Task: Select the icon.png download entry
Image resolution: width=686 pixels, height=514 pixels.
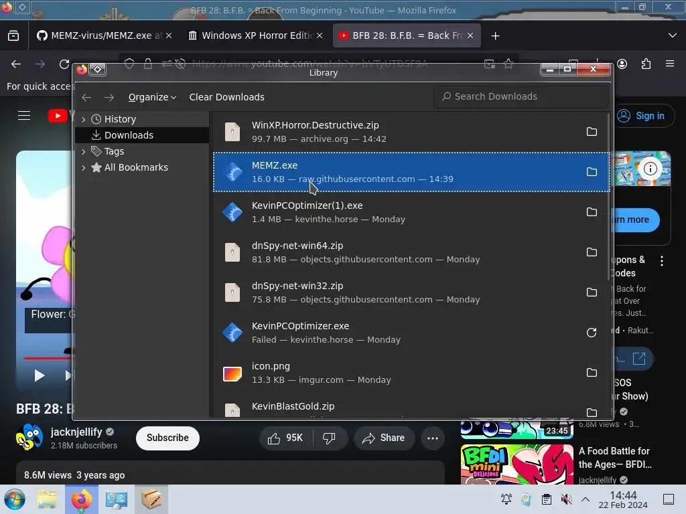Action: click(x=411, y=372)
